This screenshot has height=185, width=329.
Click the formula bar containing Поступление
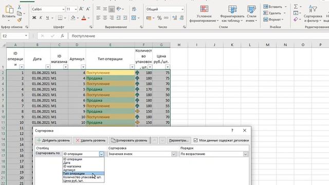coord(198,36)
